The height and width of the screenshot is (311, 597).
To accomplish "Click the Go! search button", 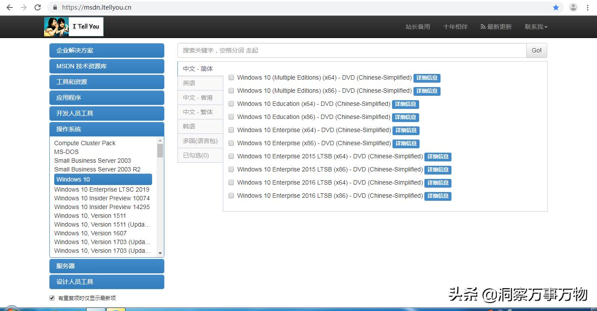I will (536, 50).
